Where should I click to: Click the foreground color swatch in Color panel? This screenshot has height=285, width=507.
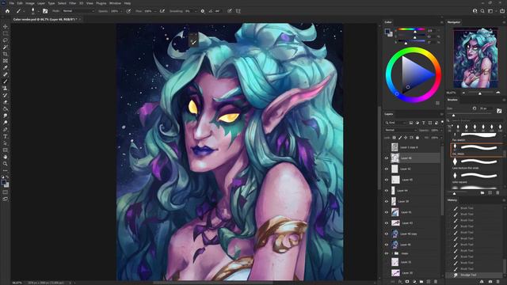point(387,32)
